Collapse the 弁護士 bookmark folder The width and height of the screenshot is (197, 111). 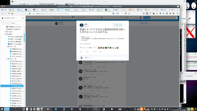pyautogui.click(x=5, y=34)
